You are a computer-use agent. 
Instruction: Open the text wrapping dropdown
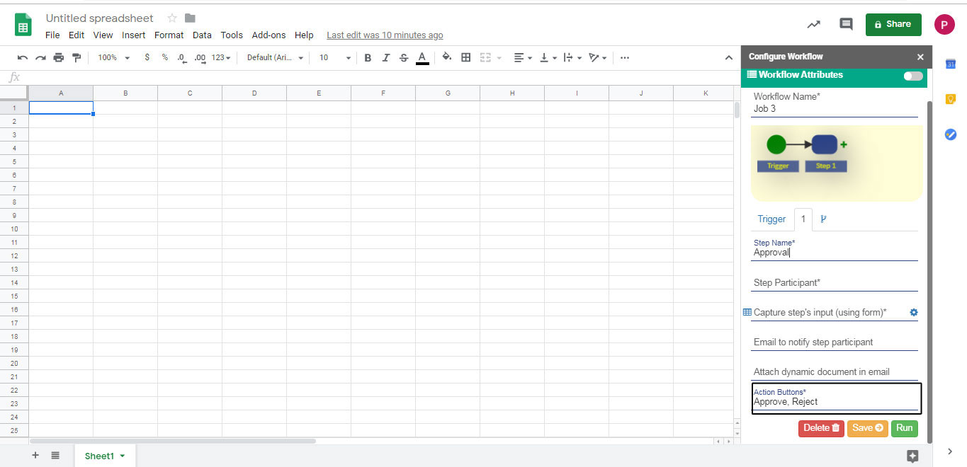pos(572,57)
